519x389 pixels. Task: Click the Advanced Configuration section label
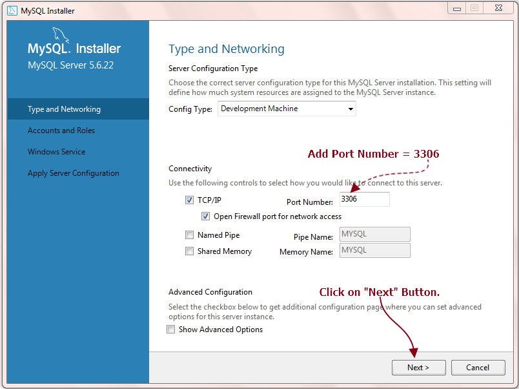coord(210,292)
